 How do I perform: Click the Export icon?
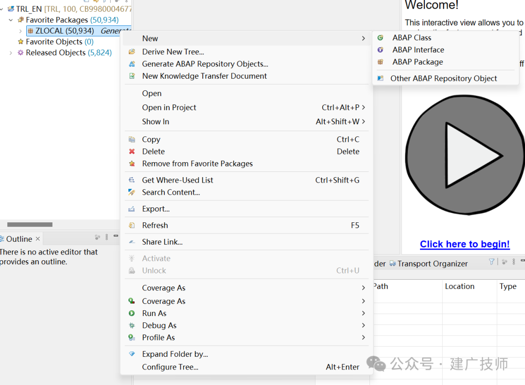[x=132, y=209]
